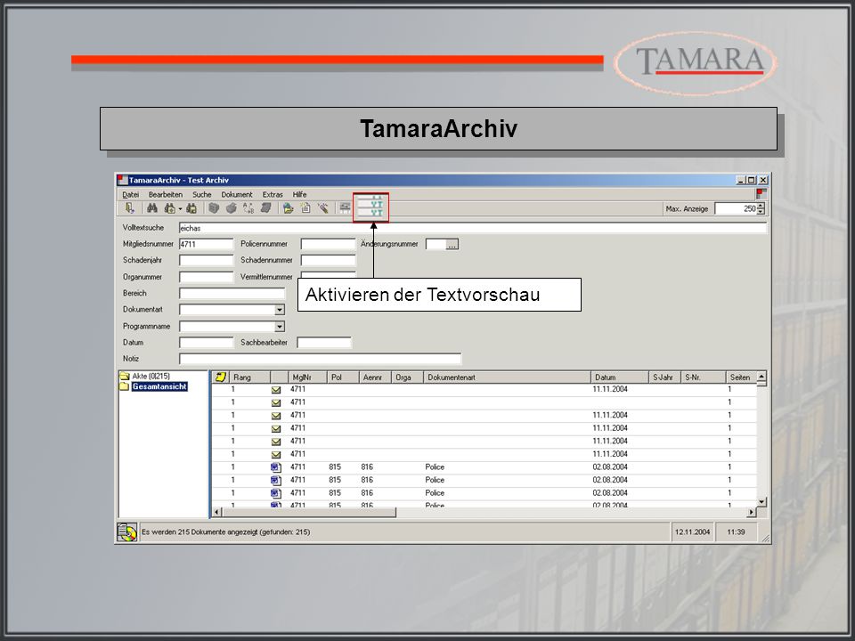Image resolution: width=855 pixels, height=641 pixels.
Task: Click the results list scroll-up arrow
Action: 761,377
